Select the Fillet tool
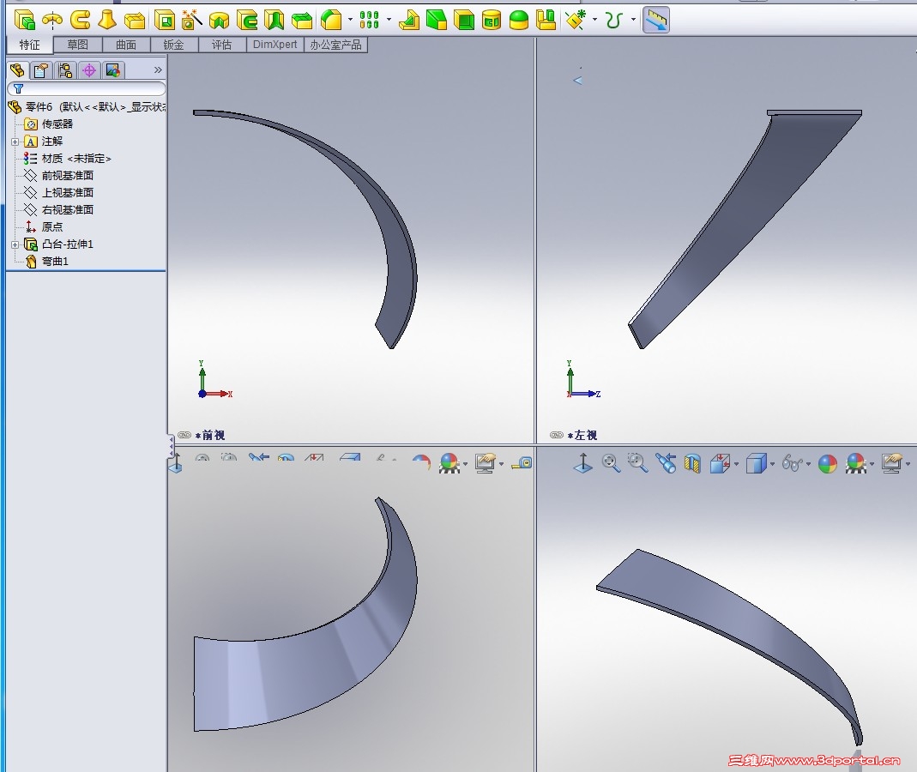Screen dimensions: 917x772 331,21
